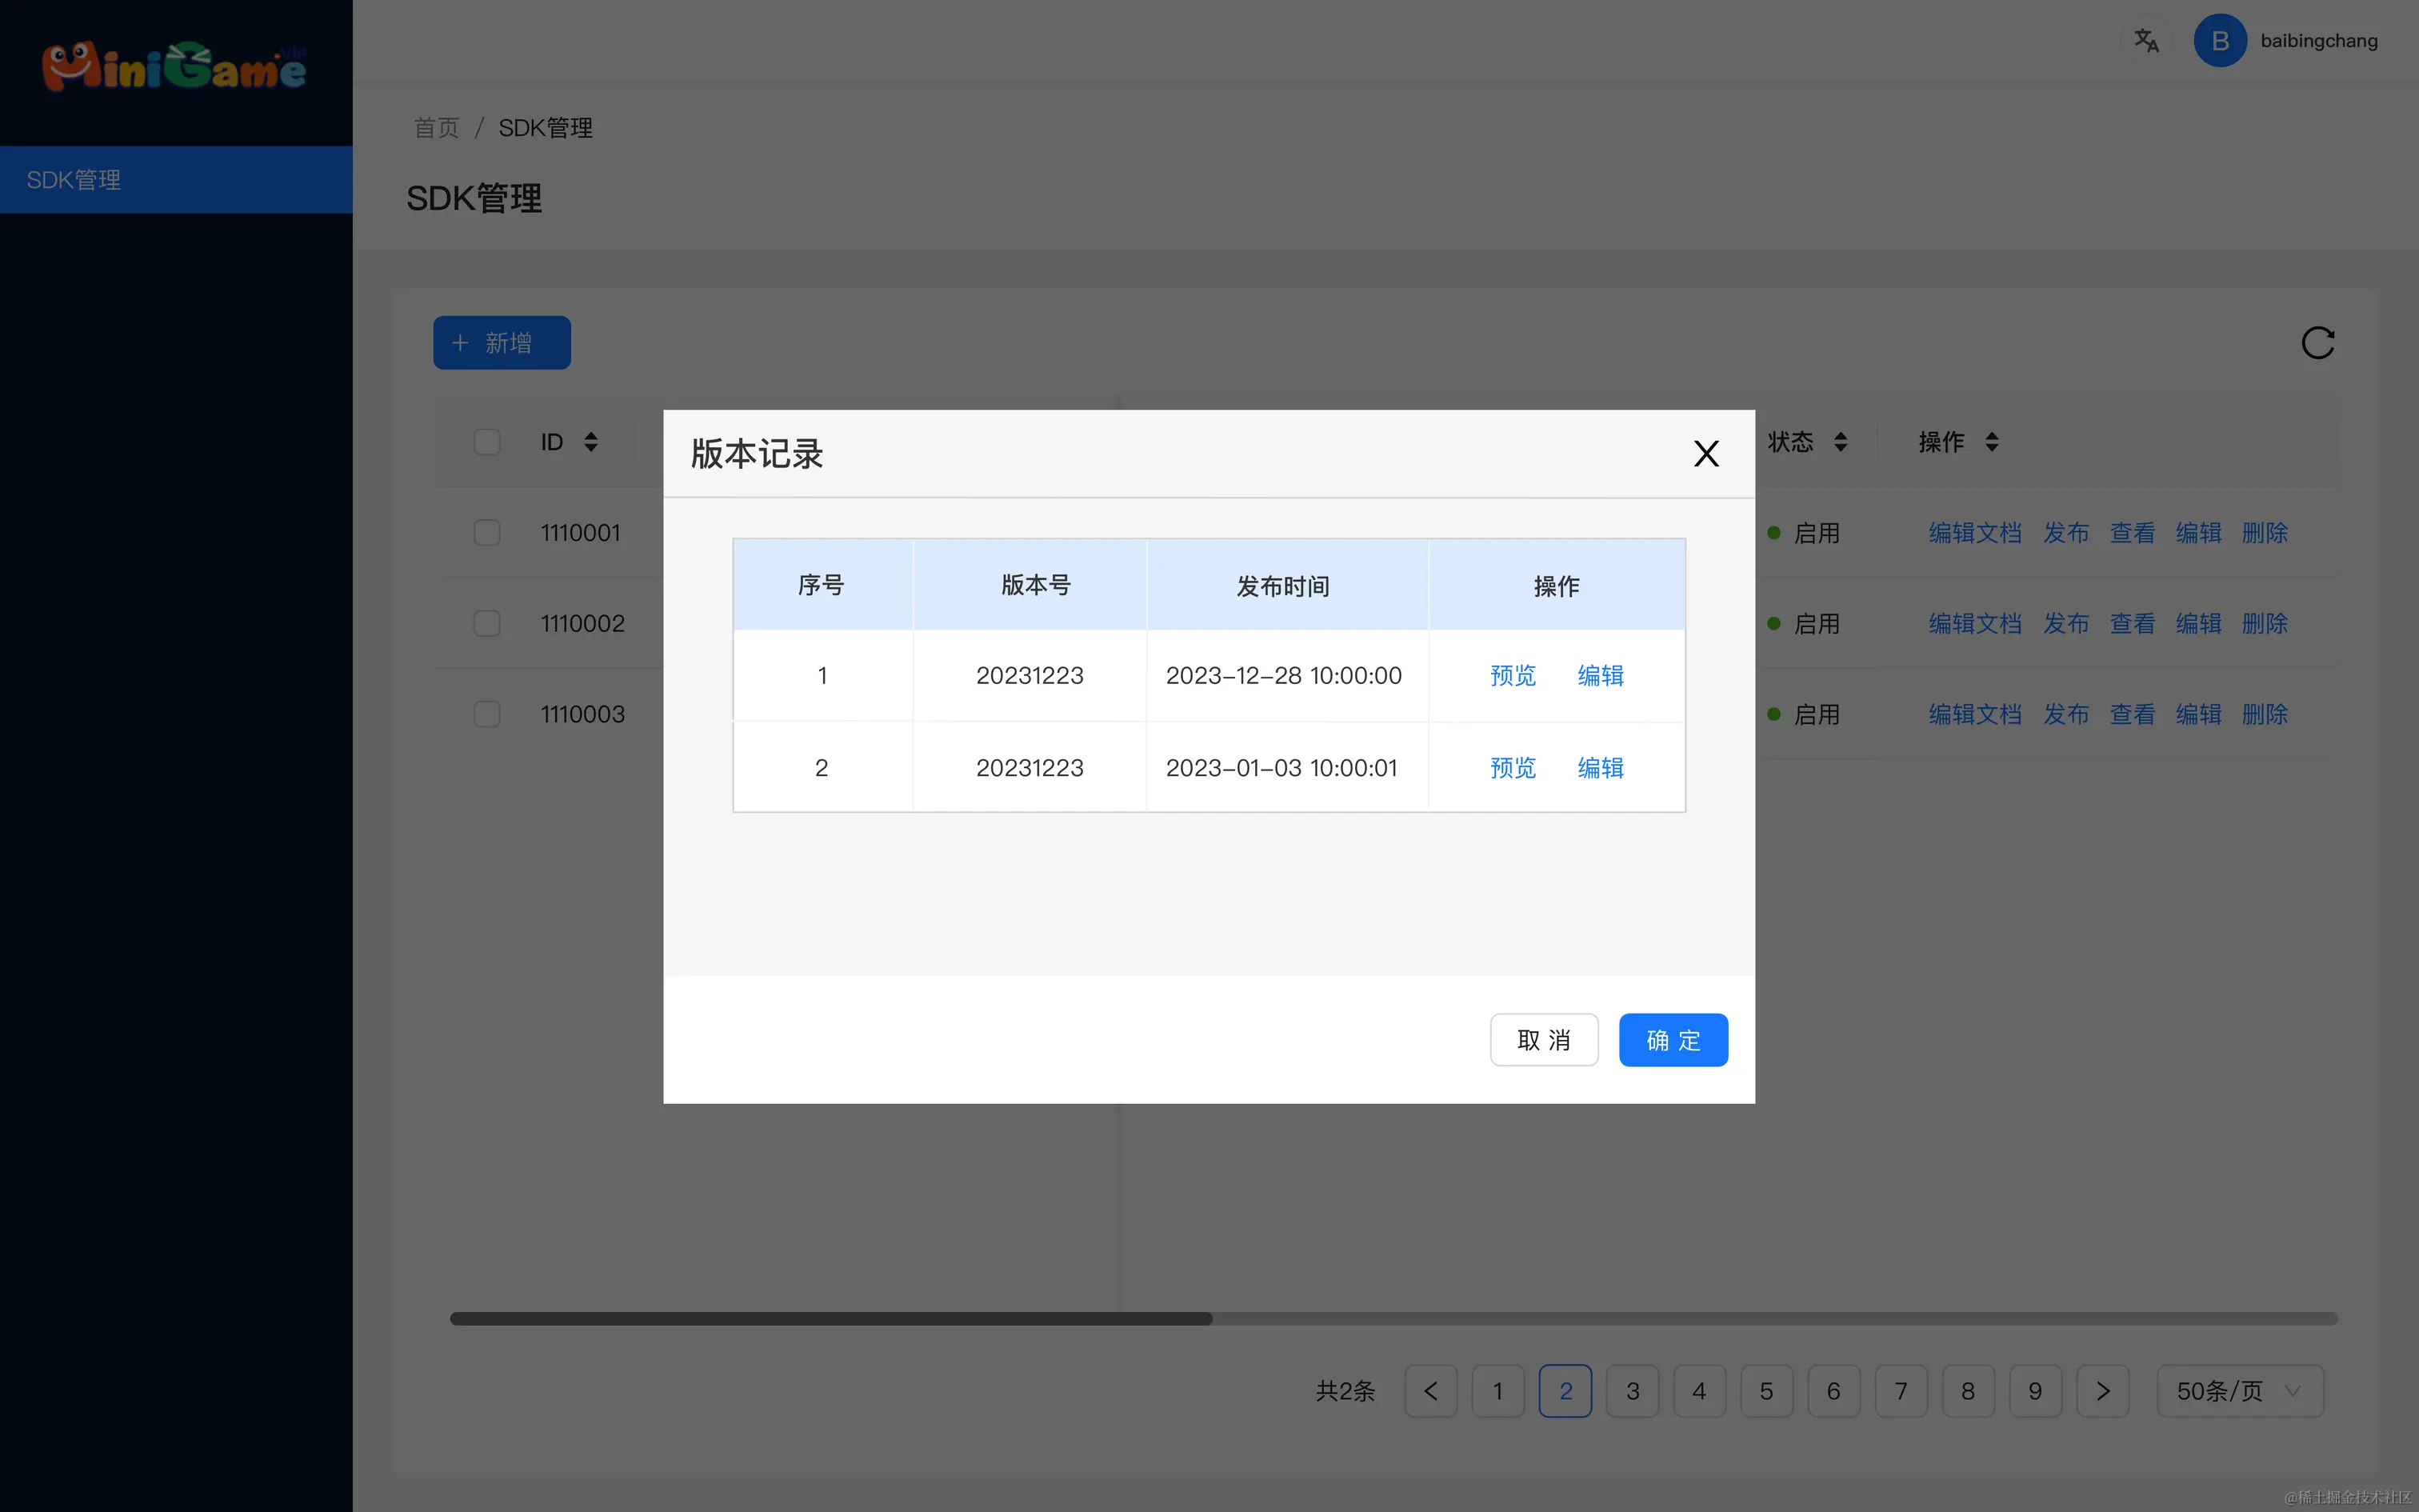Open the language switcher
The height and width of the screenshot is (1512, 2419).
[2146, 40]
